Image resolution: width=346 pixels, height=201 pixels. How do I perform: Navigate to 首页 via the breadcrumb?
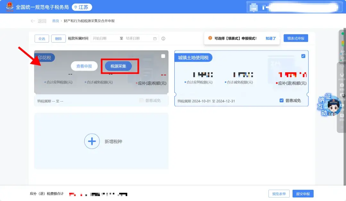point(55,21)
